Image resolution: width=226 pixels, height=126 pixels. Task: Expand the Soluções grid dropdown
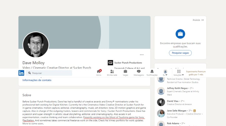coord(179,73)
